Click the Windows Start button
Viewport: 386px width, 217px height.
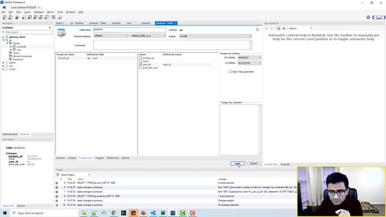[x=5, y=213]
